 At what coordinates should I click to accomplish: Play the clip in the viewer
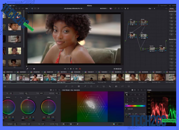coord(73,69)
